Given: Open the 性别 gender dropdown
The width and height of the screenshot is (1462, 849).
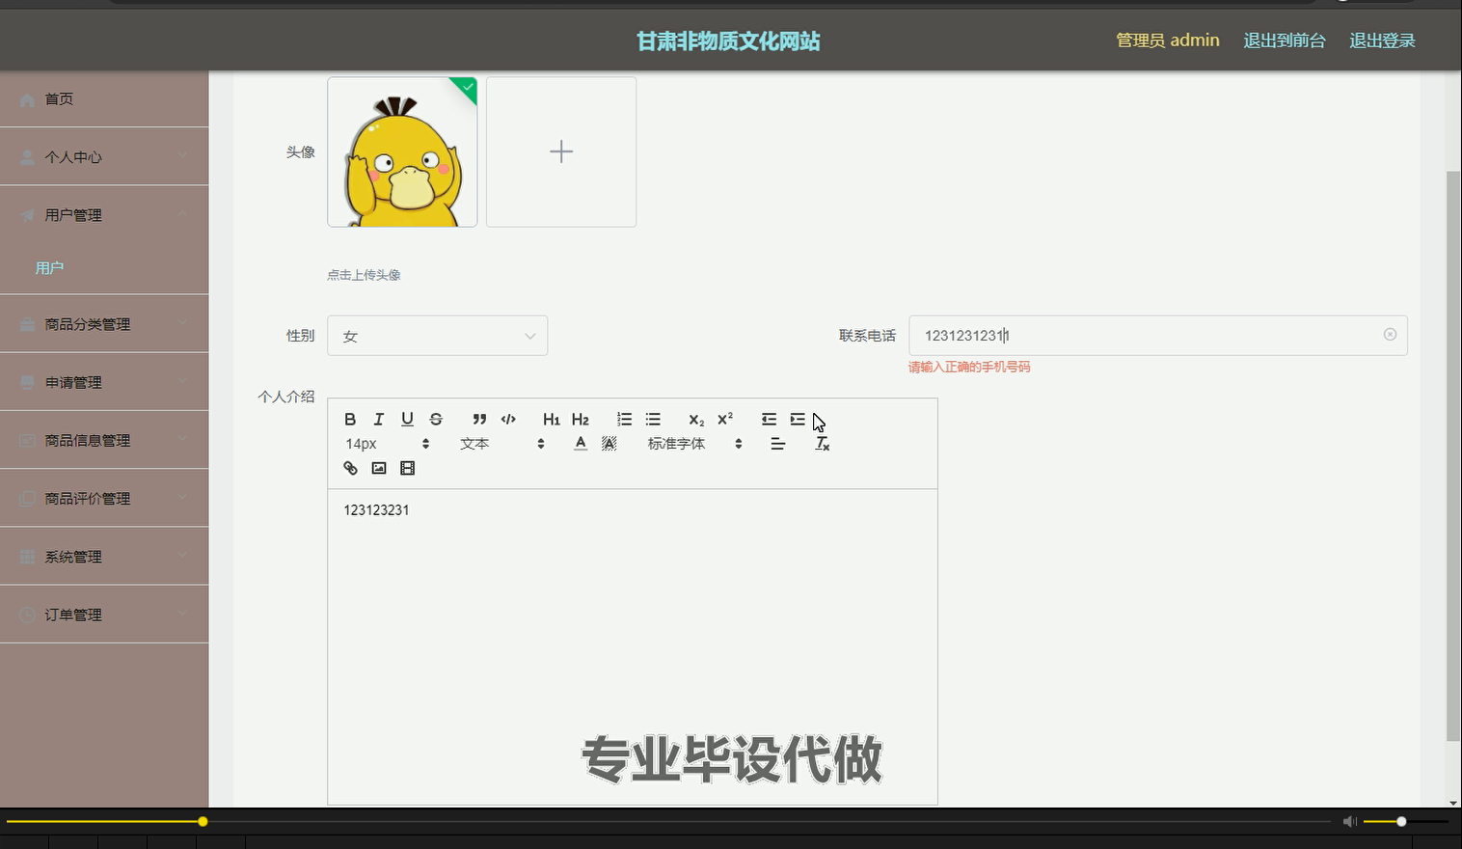Looking at the screenshot, I should pyautogui.click(x=437, y=335).
